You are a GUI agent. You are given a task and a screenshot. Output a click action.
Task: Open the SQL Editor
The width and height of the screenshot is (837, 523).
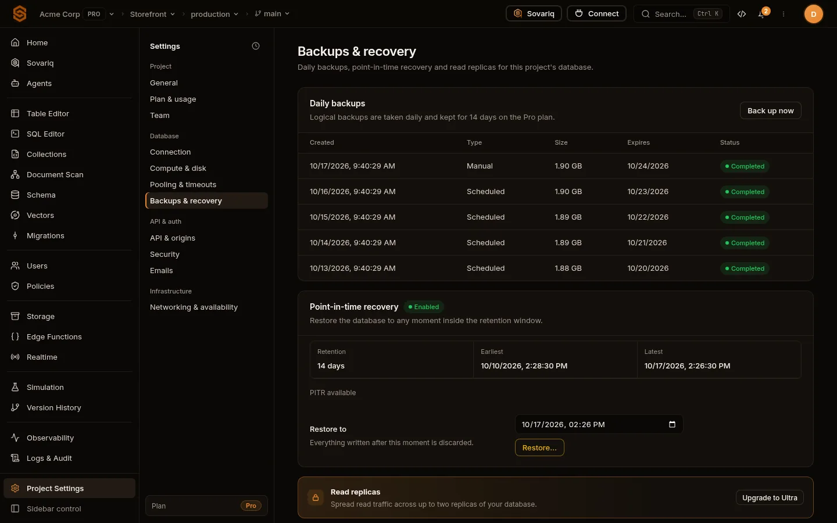point(70,134)
